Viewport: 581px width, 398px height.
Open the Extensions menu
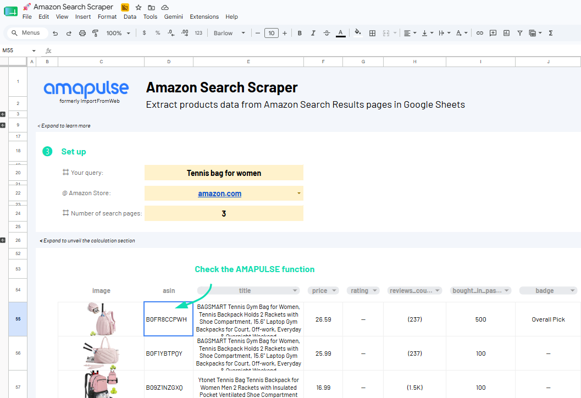204,16
